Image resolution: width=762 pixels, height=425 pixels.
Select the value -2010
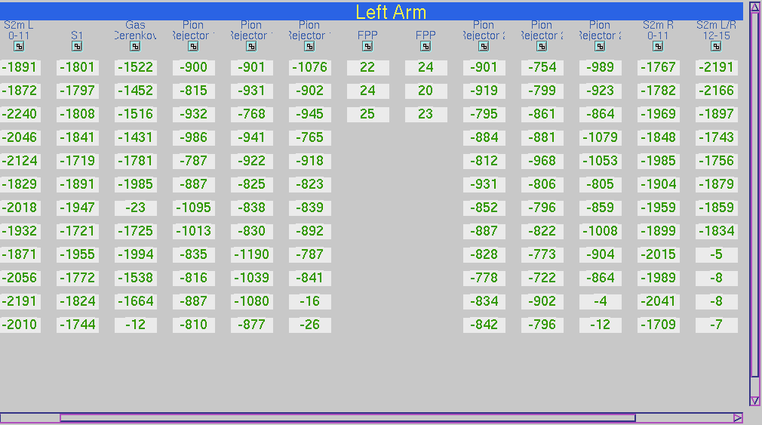20,325
